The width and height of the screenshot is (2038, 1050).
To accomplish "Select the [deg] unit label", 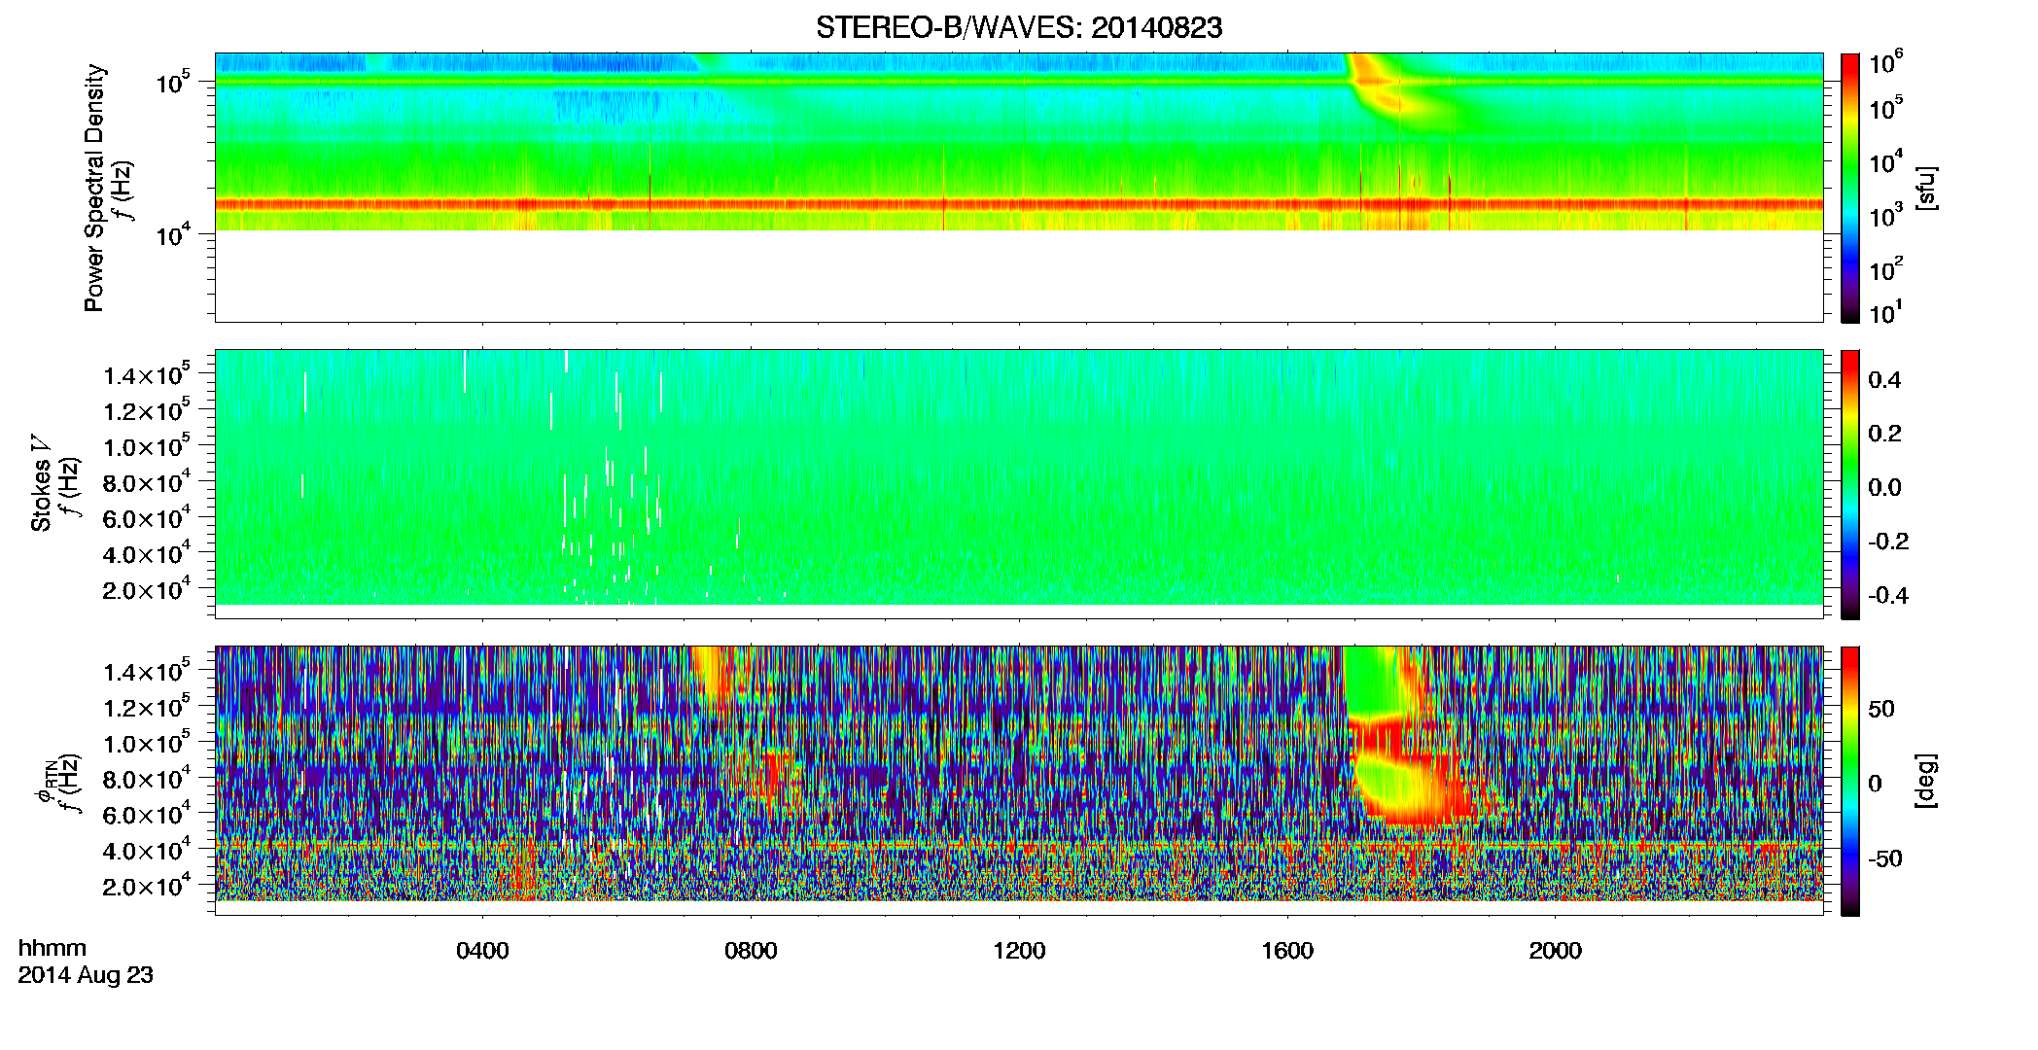I will pos(1926,781).
